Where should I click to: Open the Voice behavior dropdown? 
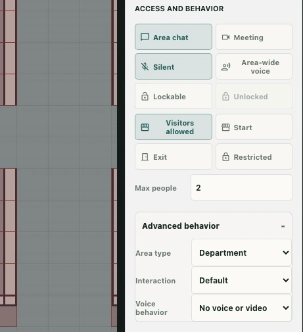(241, 308)
